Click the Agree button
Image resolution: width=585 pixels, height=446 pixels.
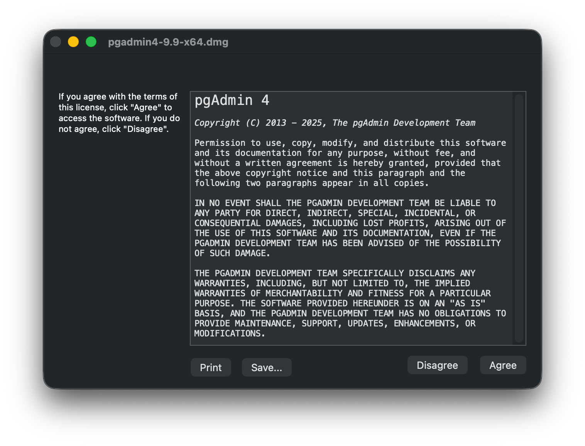point(503,365)
